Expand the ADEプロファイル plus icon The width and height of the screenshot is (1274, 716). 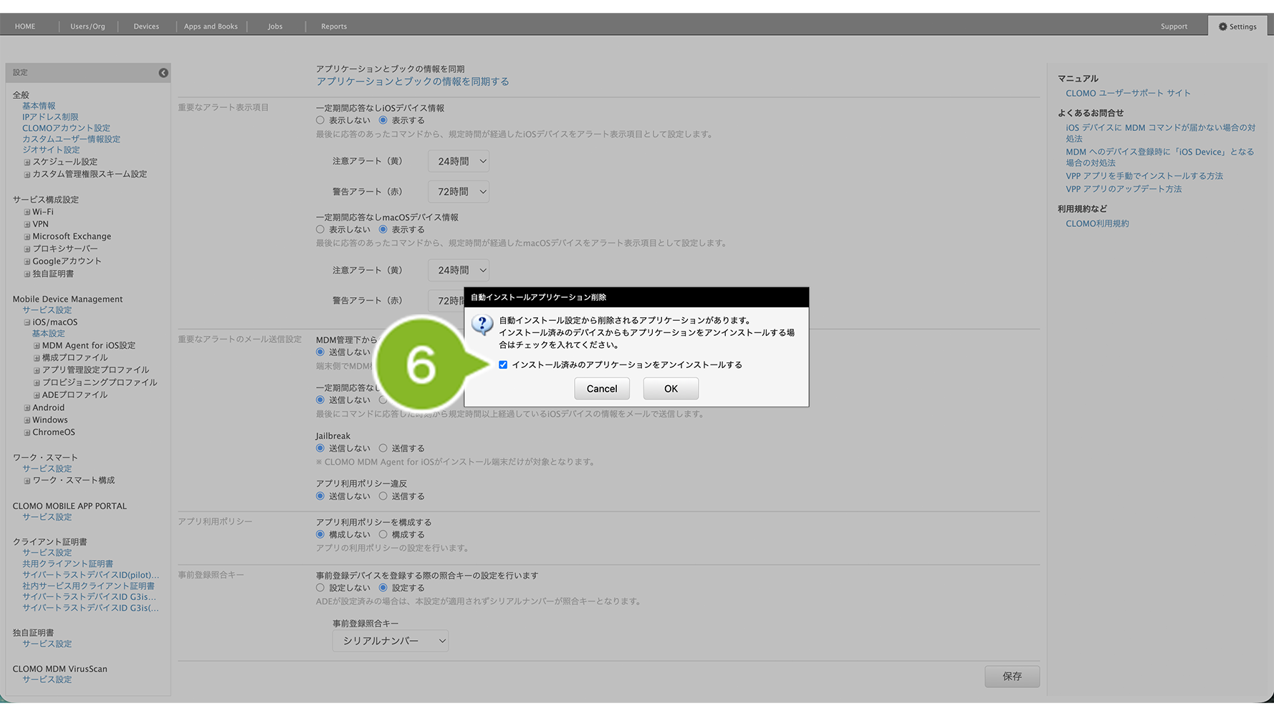click(x=37, y=395)
